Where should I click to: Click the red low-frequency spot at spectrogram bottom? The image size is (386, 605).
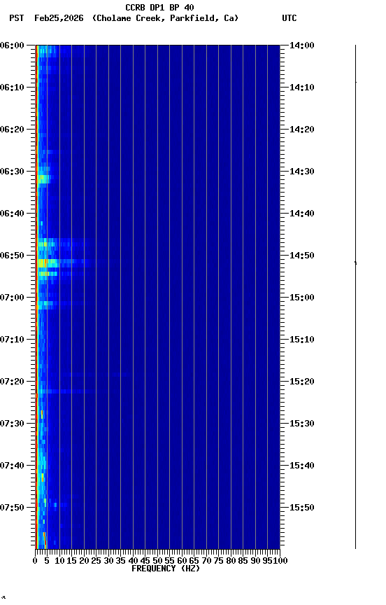point(45,540)
